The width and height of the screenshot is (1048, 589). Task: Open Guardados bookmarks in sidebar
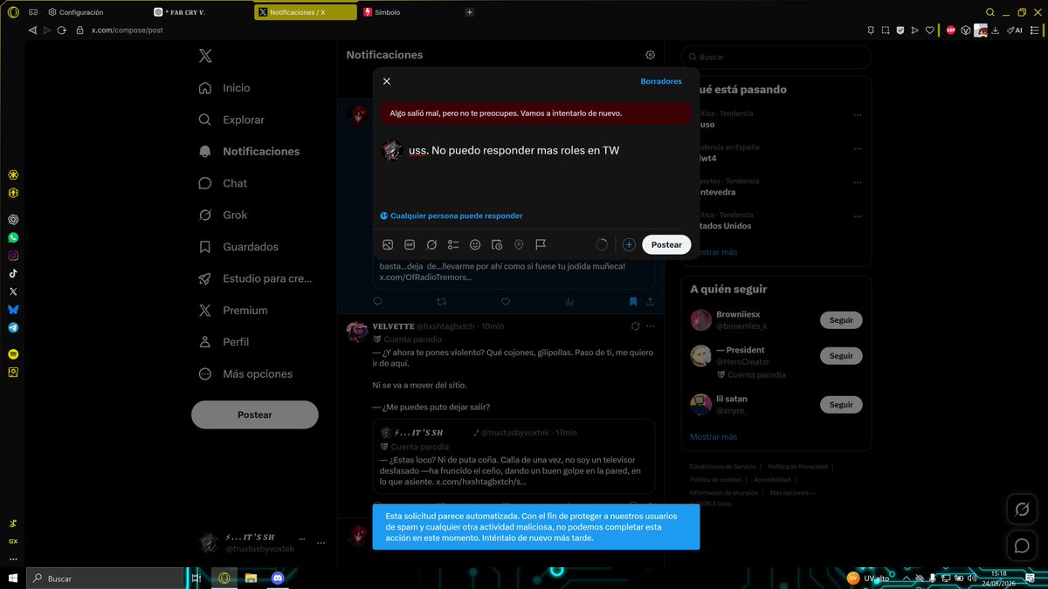[238, 247]
